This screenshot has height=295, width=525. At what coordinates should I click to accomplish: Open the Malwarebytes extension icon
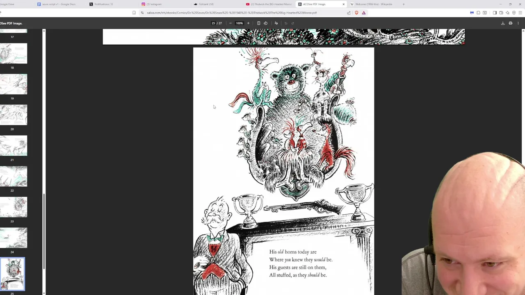click(x=472, y=13)
